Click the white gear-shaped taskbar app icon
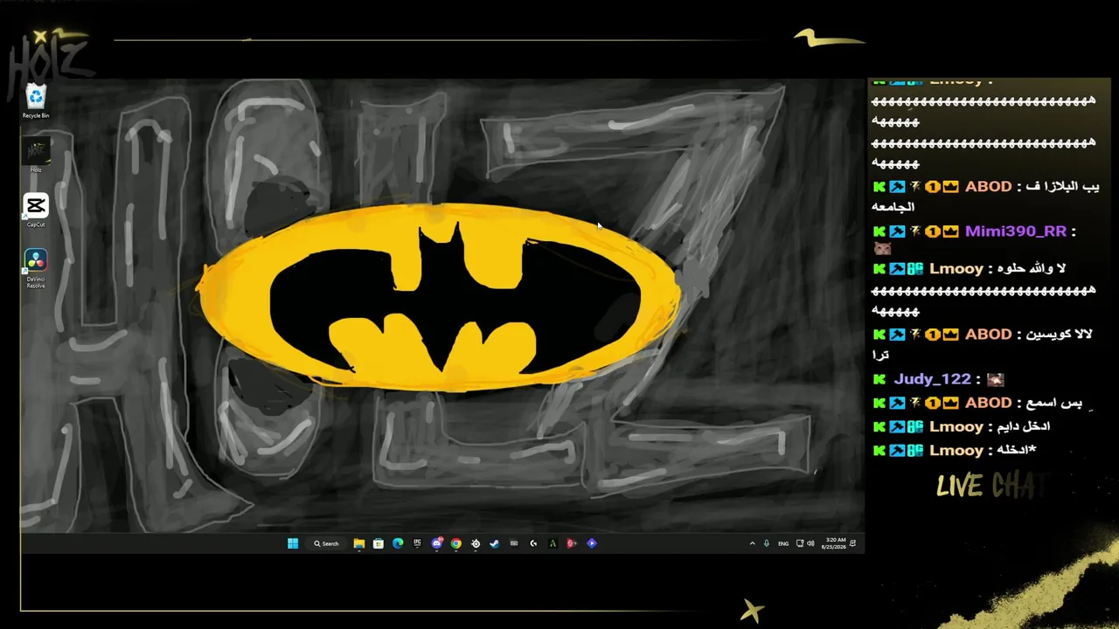Screen dimensions: 1119x629 (476, 543)
